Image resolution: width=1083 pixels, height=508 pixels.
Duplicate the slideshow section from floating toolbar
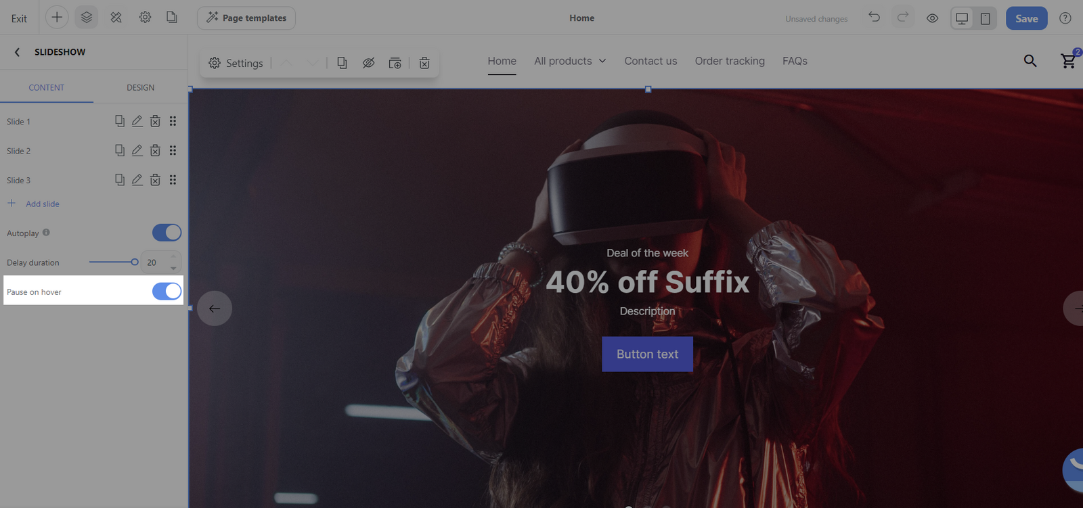click(x=342, y=63)
